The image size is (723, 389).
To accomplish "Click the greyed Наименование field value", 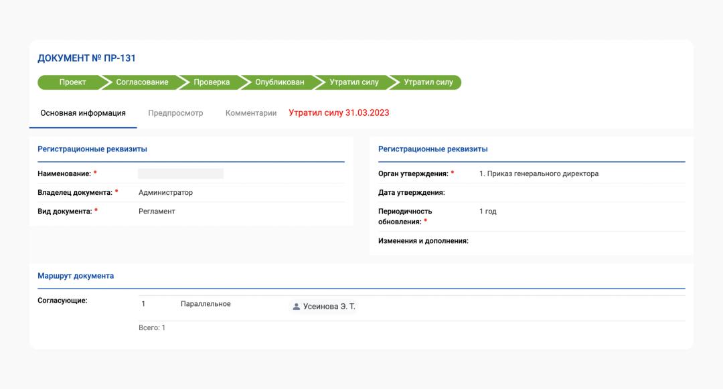I will coord(181,174).
